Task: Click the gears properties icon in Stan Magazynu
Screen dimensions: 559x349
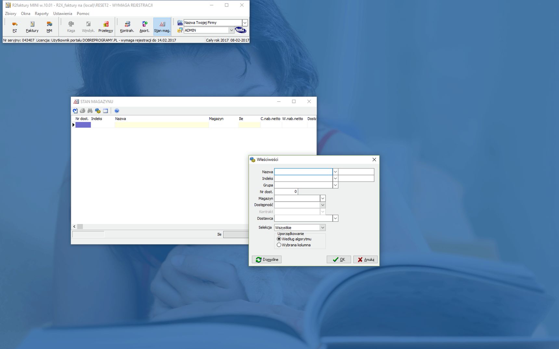Action: coord(98,111)
